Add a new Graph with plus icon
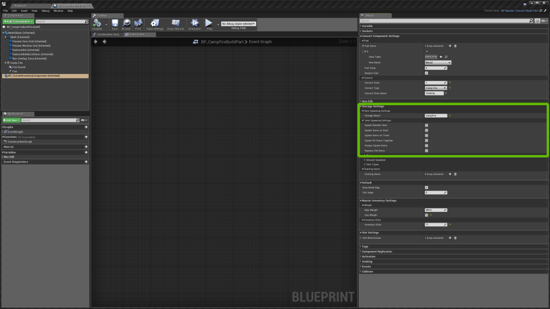550x309 pixels. pyautogui.click(x=86, y=127)
